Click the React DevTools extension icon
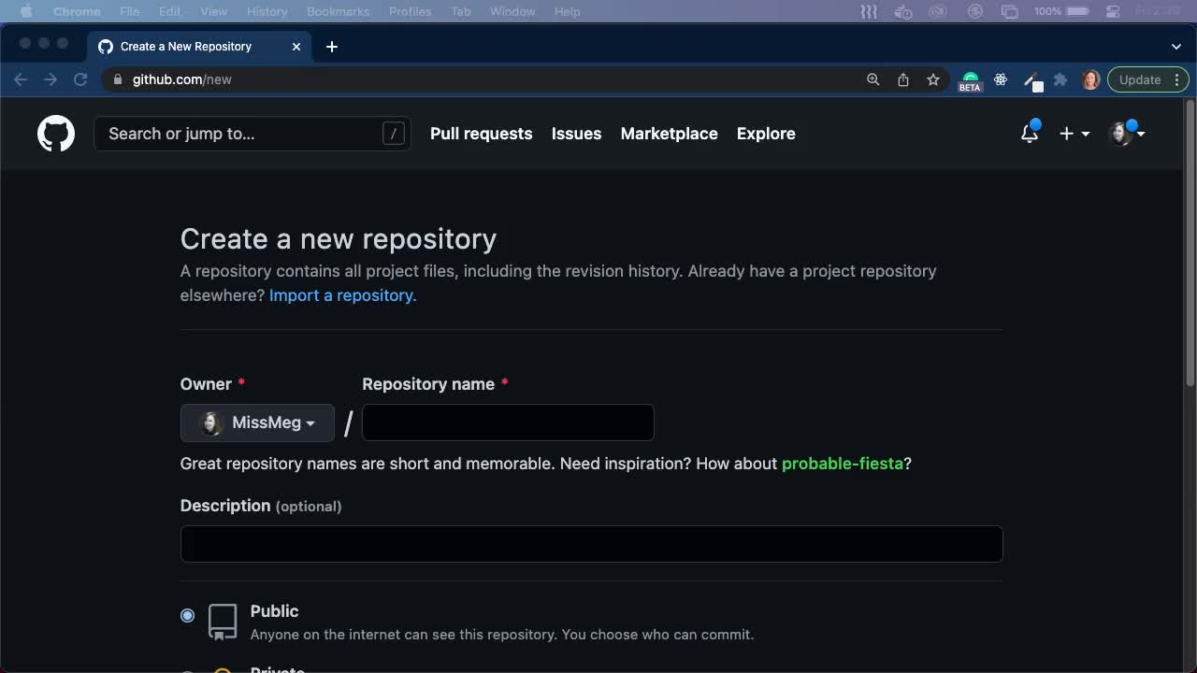The width and height of the screenshot is (1197, 673). tap(1001, 79)
